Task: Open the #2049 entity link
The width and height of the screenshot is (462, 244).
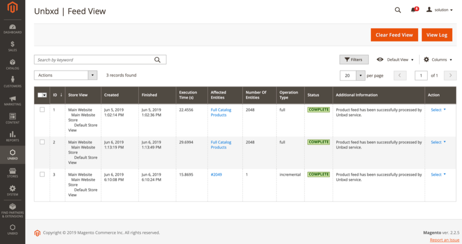Action: coord(216,175)
